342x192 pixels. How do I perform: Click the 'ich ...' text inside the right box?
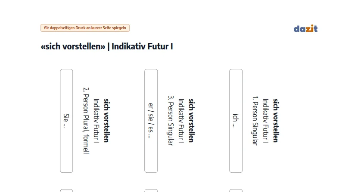click(x=236, y=121)
